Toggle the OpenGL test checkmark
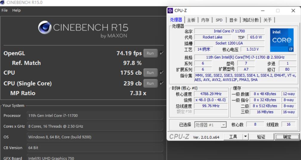This screenshot has height=160, width=301. tap(161, 53)
